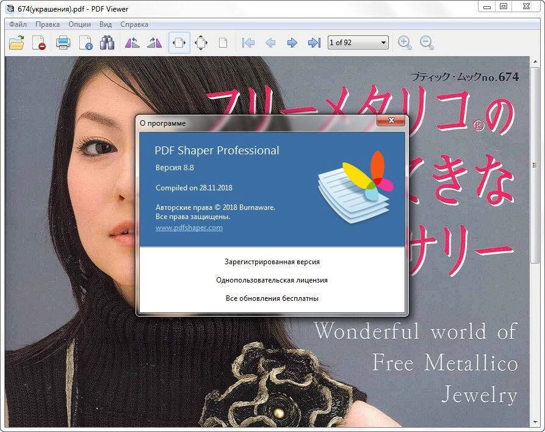
Task: Minimize the PDF Viewer window
Action: 487,6
